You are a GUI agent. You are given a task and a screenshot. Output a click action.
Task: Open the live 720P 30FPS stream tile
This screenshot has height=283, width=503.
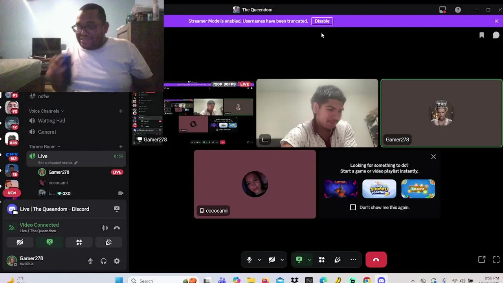[x=209, y=113]
